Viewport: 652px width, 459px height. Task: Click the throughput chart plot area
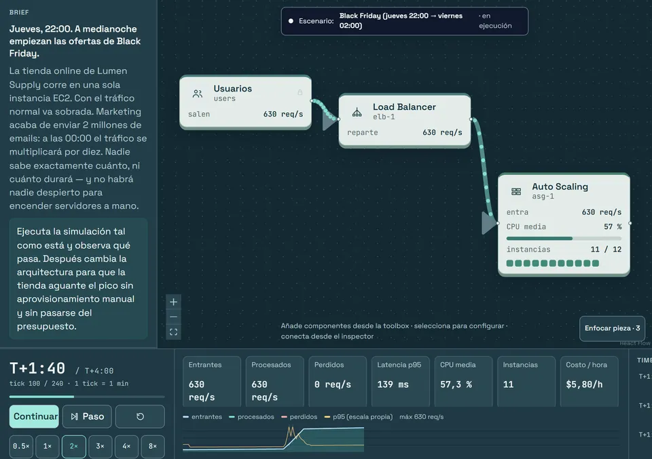tap(401, 438)
